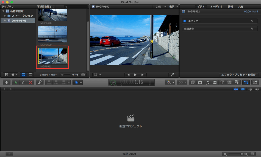Switch to the オーディオ inspector tab
Image resolution: width=261 pixels, height=157 pixels.
point(216,7)
